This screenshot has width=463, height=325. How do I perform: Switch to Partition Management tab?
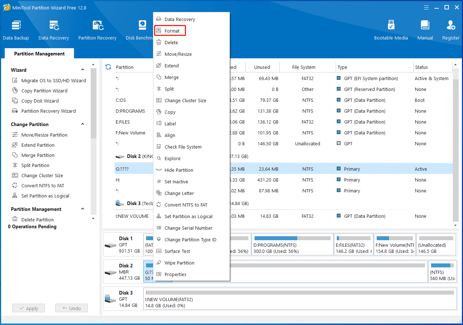pyautogui.click(x=39, y=54)
